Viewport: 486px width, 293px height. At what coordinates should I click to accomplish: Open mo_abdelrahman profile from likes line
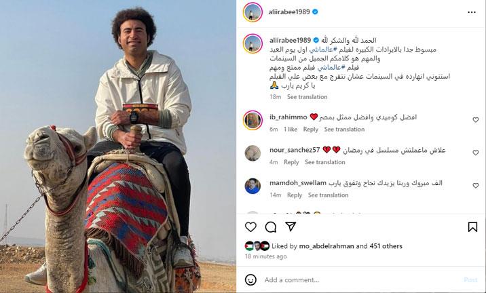[326, 246]
